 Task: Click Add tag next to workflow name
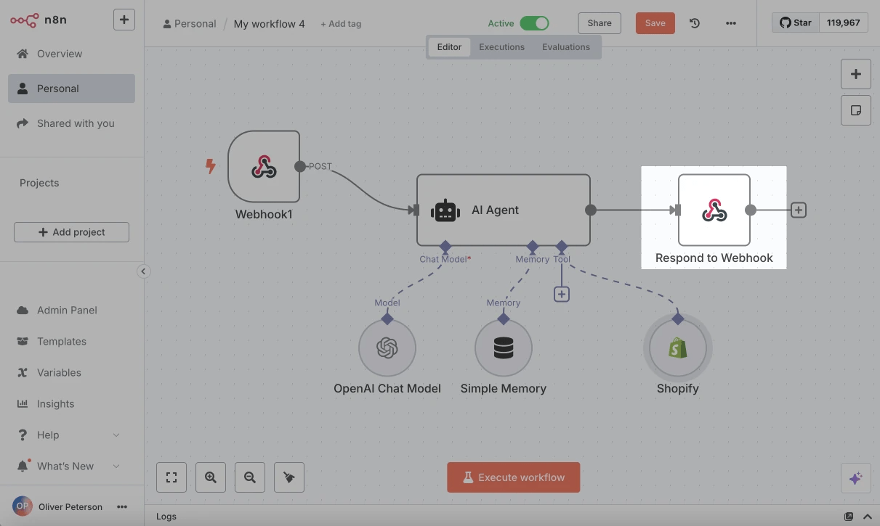pos(341,24)
